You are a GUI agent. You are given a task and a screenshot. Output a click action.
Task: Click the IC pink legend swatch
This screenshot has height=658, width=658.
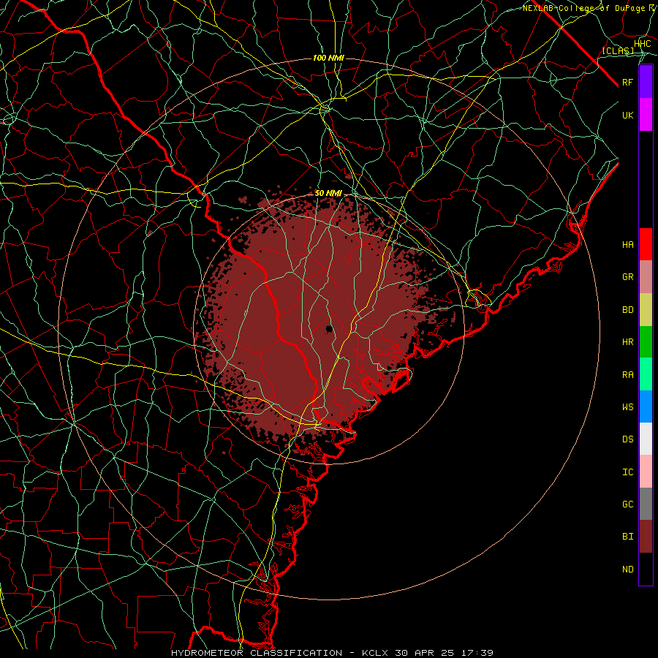click(646, 472)
